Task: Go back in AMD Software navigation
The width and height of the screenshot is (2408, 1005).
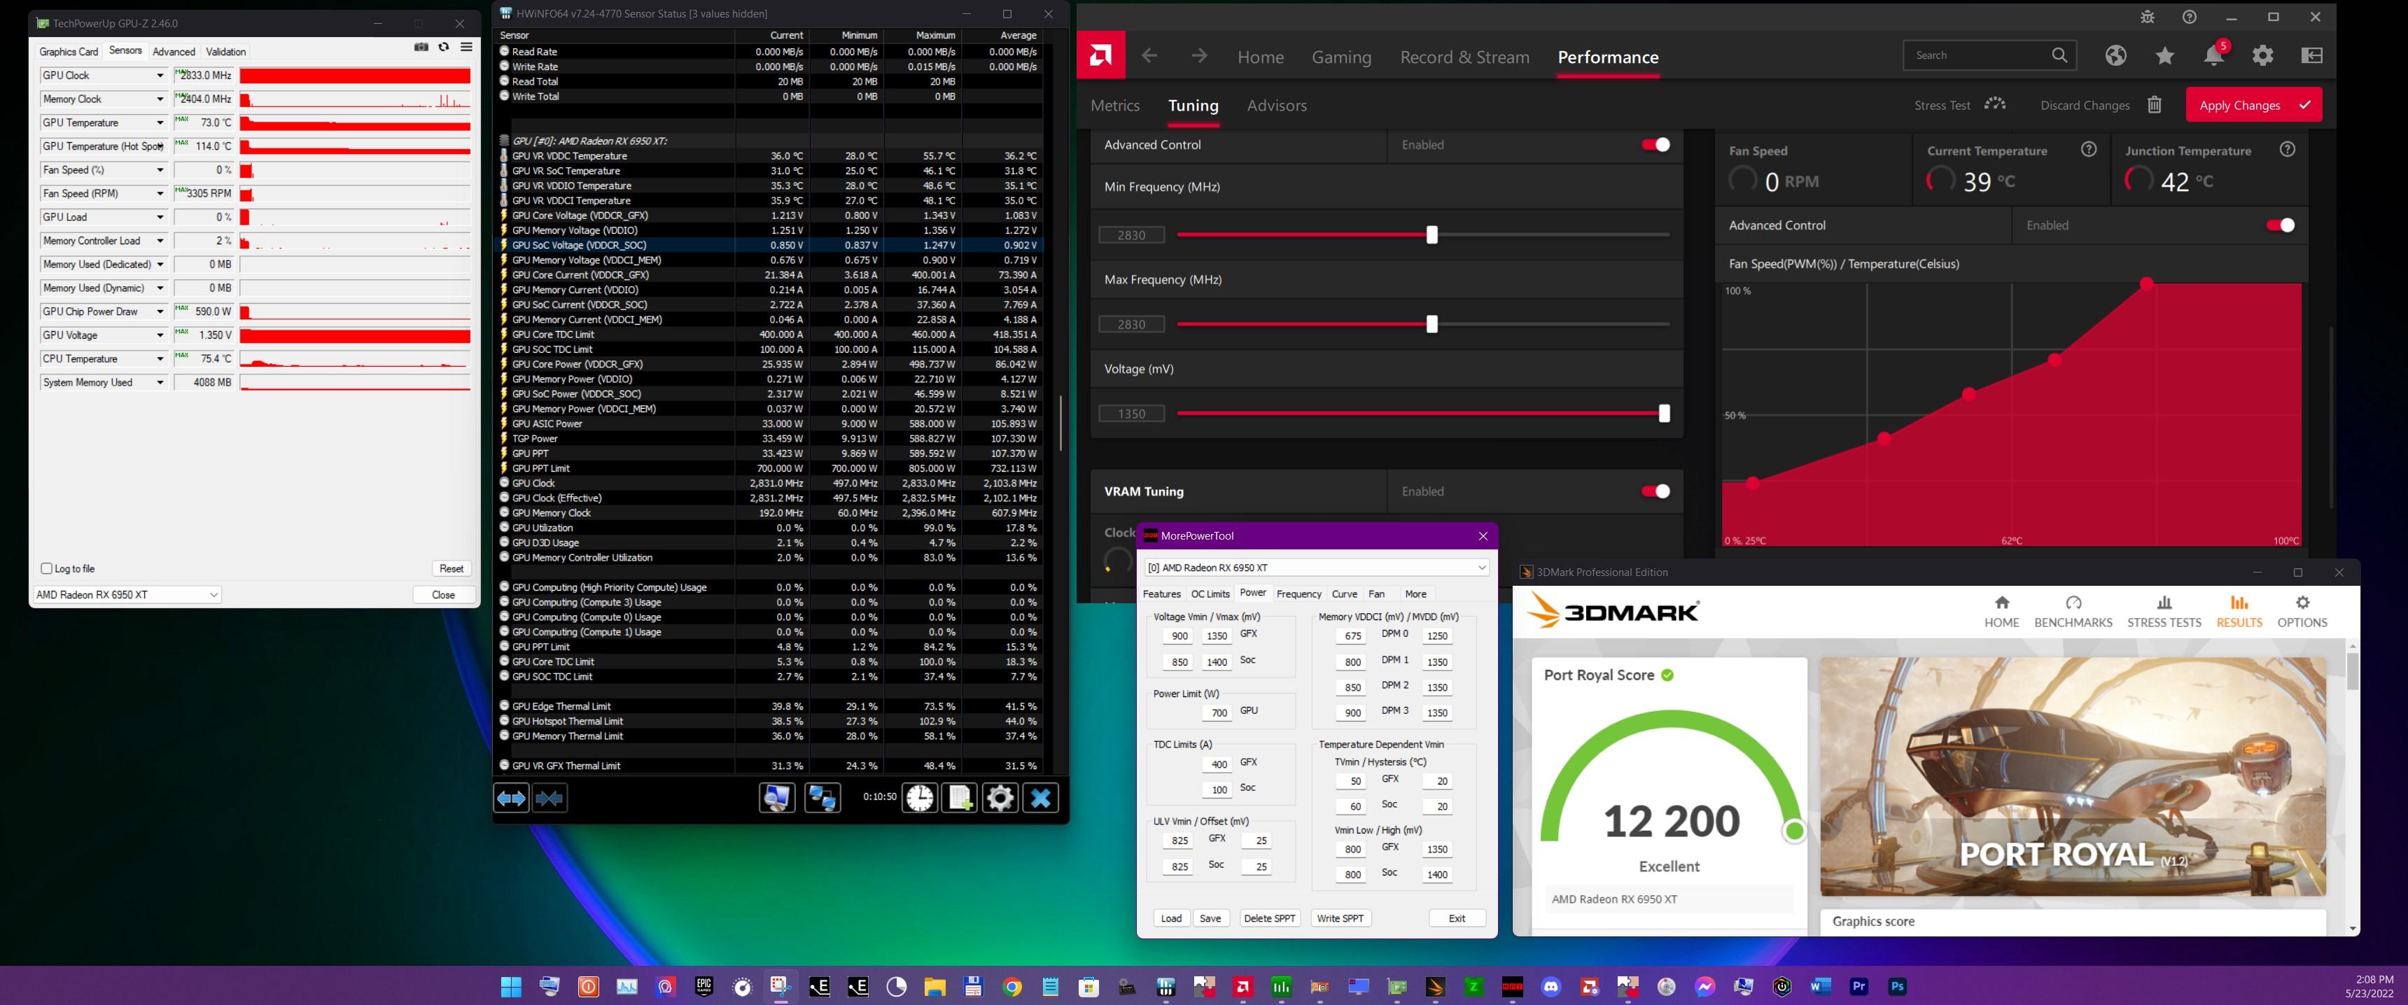Action: [x=1150, y=56]
